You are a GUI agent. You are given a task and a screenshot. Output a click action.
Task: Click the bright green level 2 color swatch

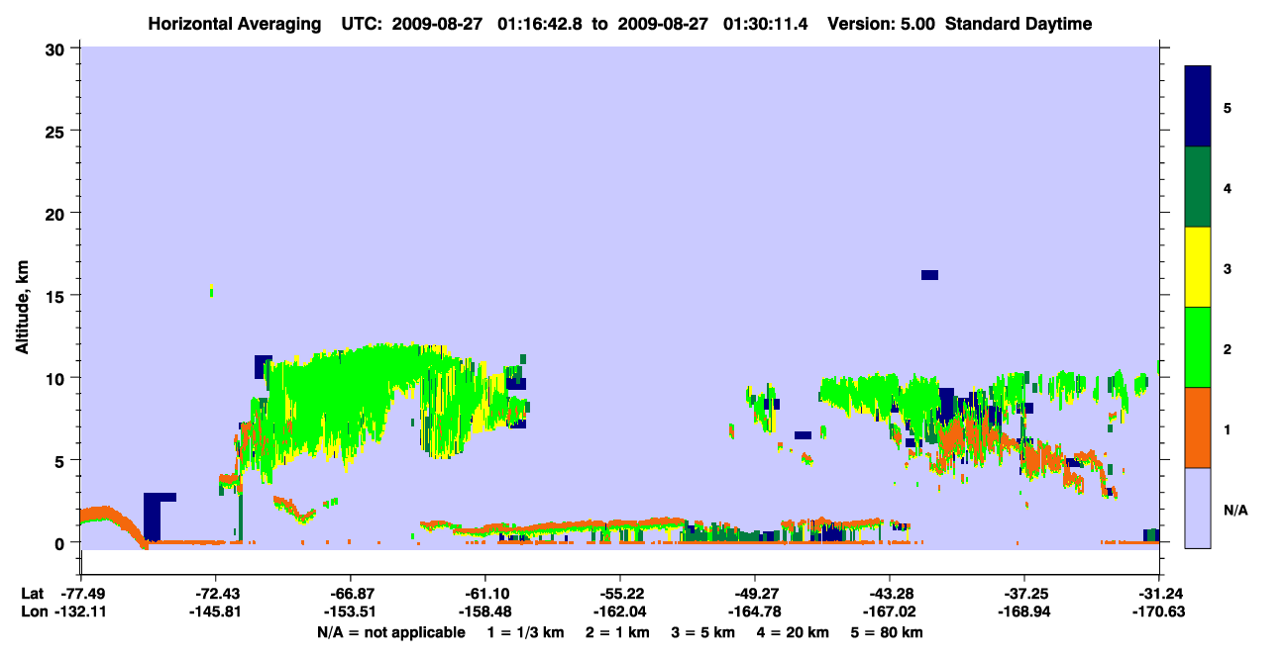[1198, 346]
